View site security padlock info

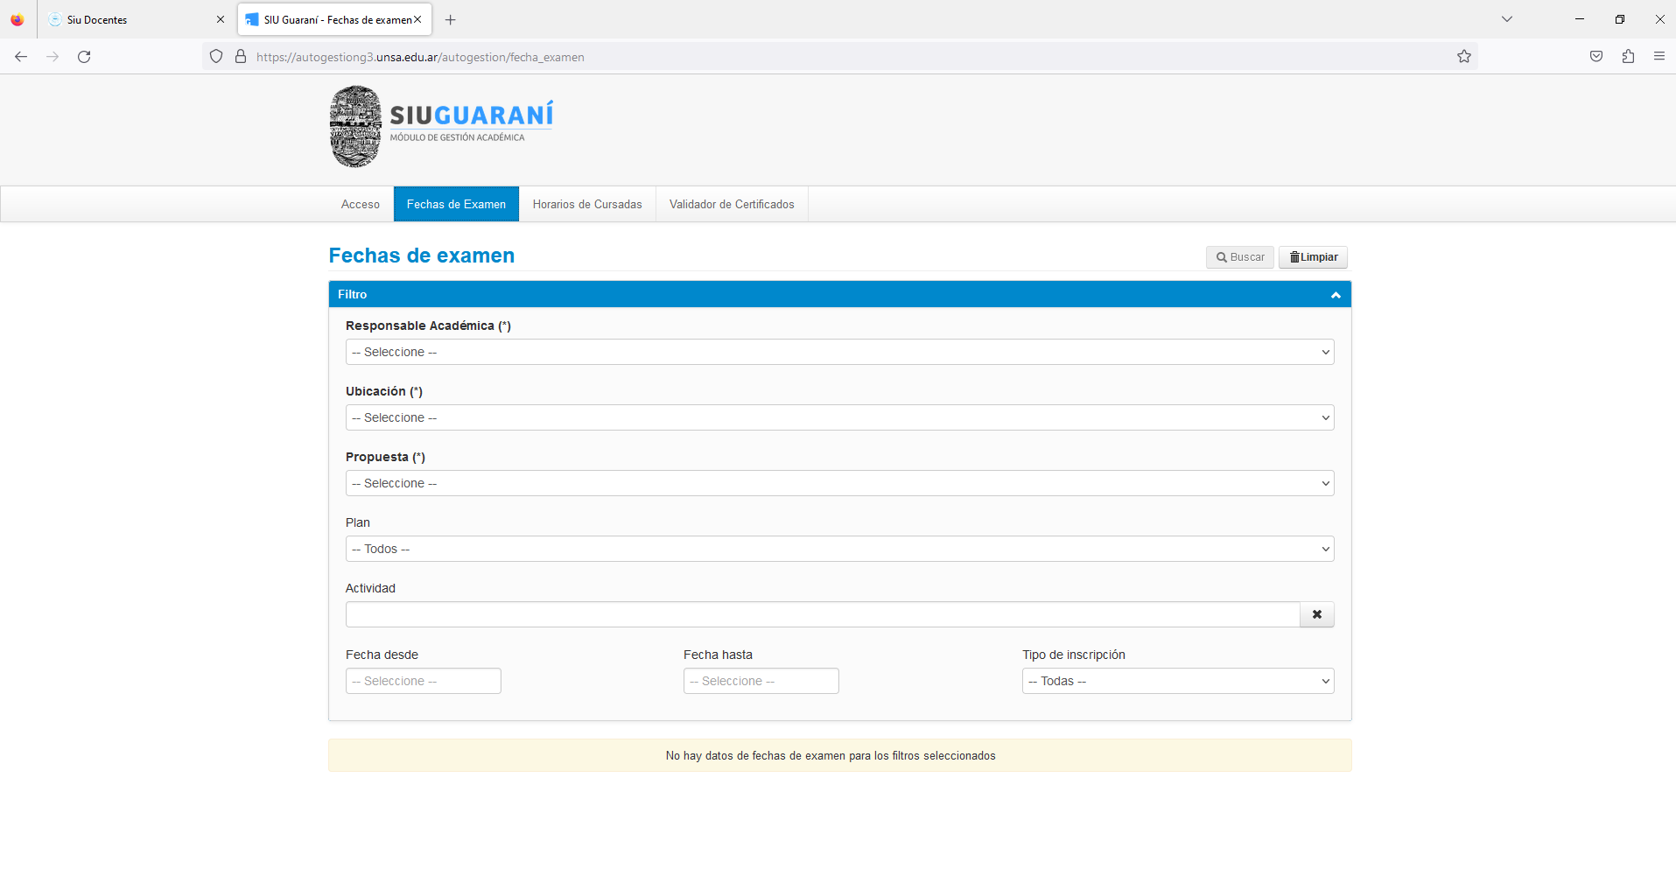(x=241, y=57)
